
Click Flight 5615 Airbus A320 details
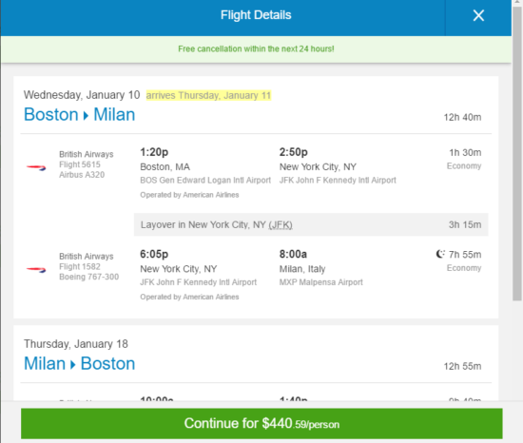[x=86, y=164]
